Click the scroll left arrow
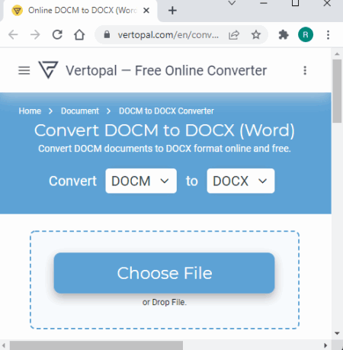Viewport: 343px width, 350px height. [4, 345]
